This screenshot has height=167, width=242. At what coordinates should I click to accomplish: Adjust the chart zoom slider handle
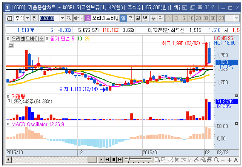click(x=128, y=159)
